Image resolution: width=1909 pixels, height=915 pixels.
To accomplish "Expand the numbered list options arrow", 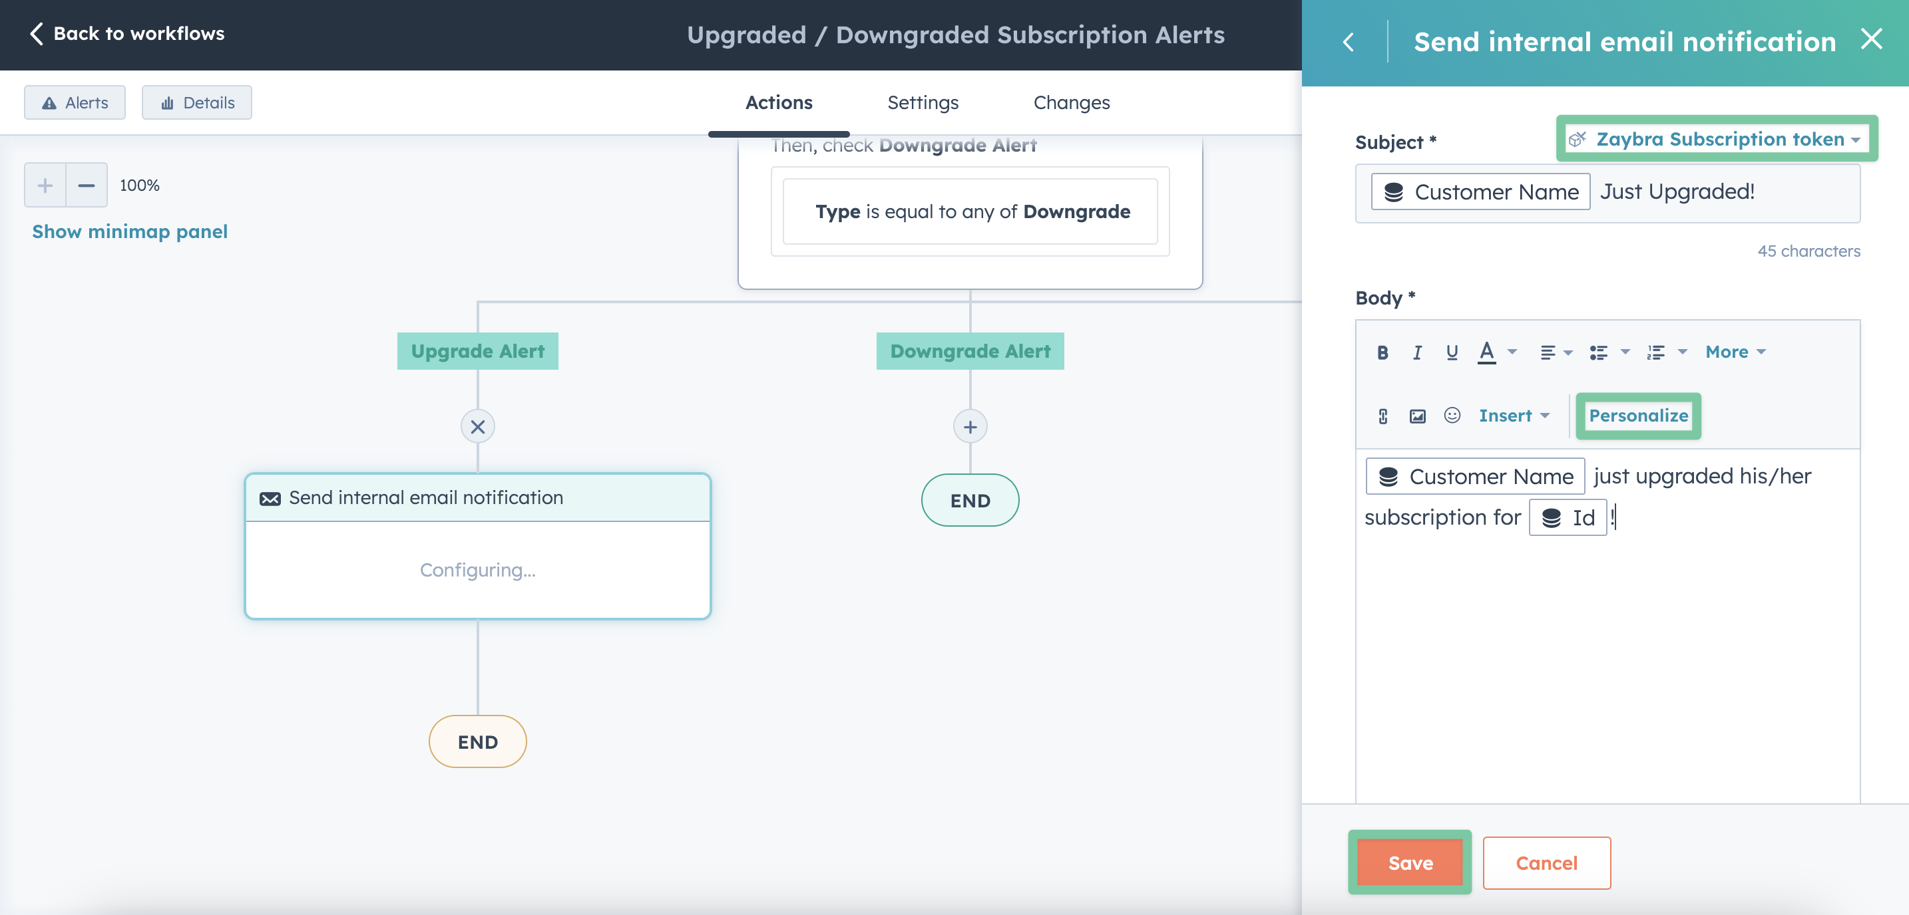I will tap(1682, 352).
